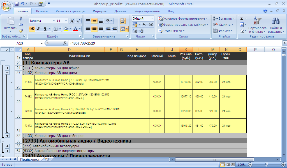The height and width of the screenshot is (168, 287).
Task: Switch to the Разметка страницы tab
Action: [x=70, y=11]
